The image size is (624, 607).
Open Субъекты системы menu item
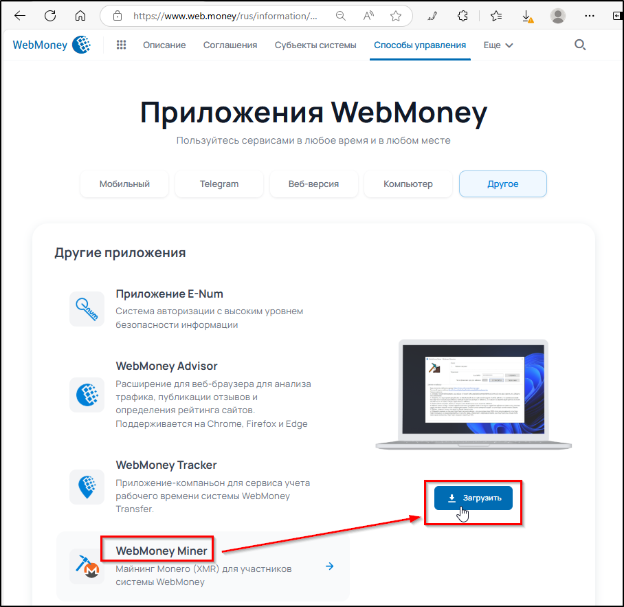point(315,45)
